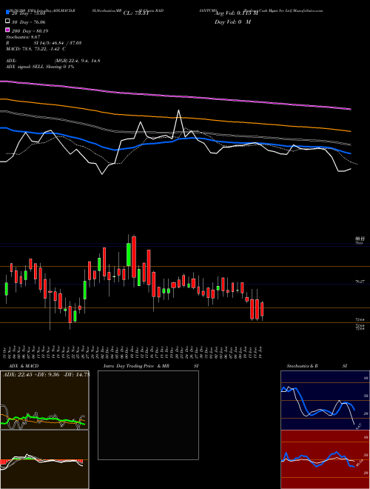Image resolution: width=370 pixels, height=489 pixels.
Task: Click the tallest red candlestick in December
Action: [x=134, y=256]
